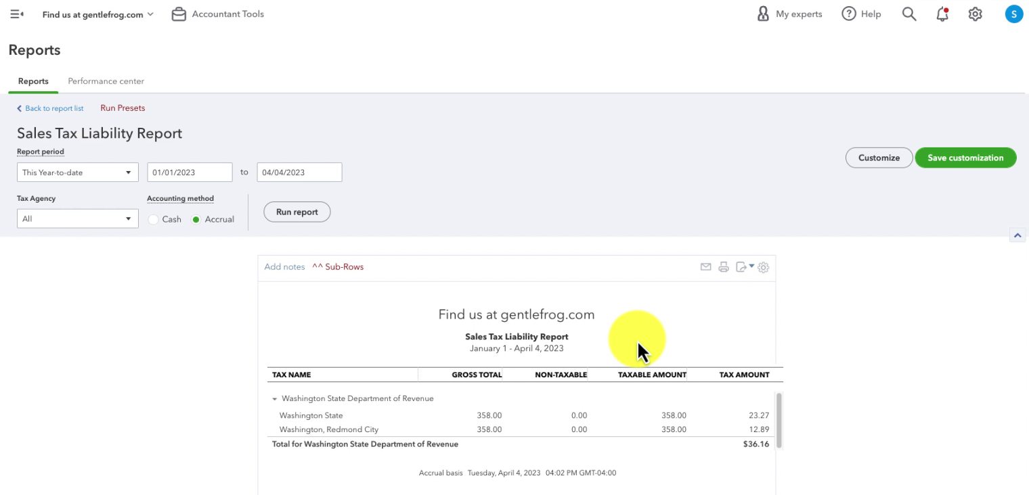Click the Run report button

[x=297, y=212]
